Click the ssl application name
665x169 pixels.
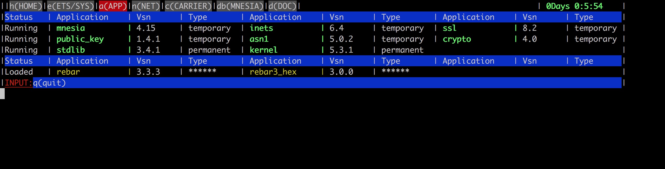[449, 28]
